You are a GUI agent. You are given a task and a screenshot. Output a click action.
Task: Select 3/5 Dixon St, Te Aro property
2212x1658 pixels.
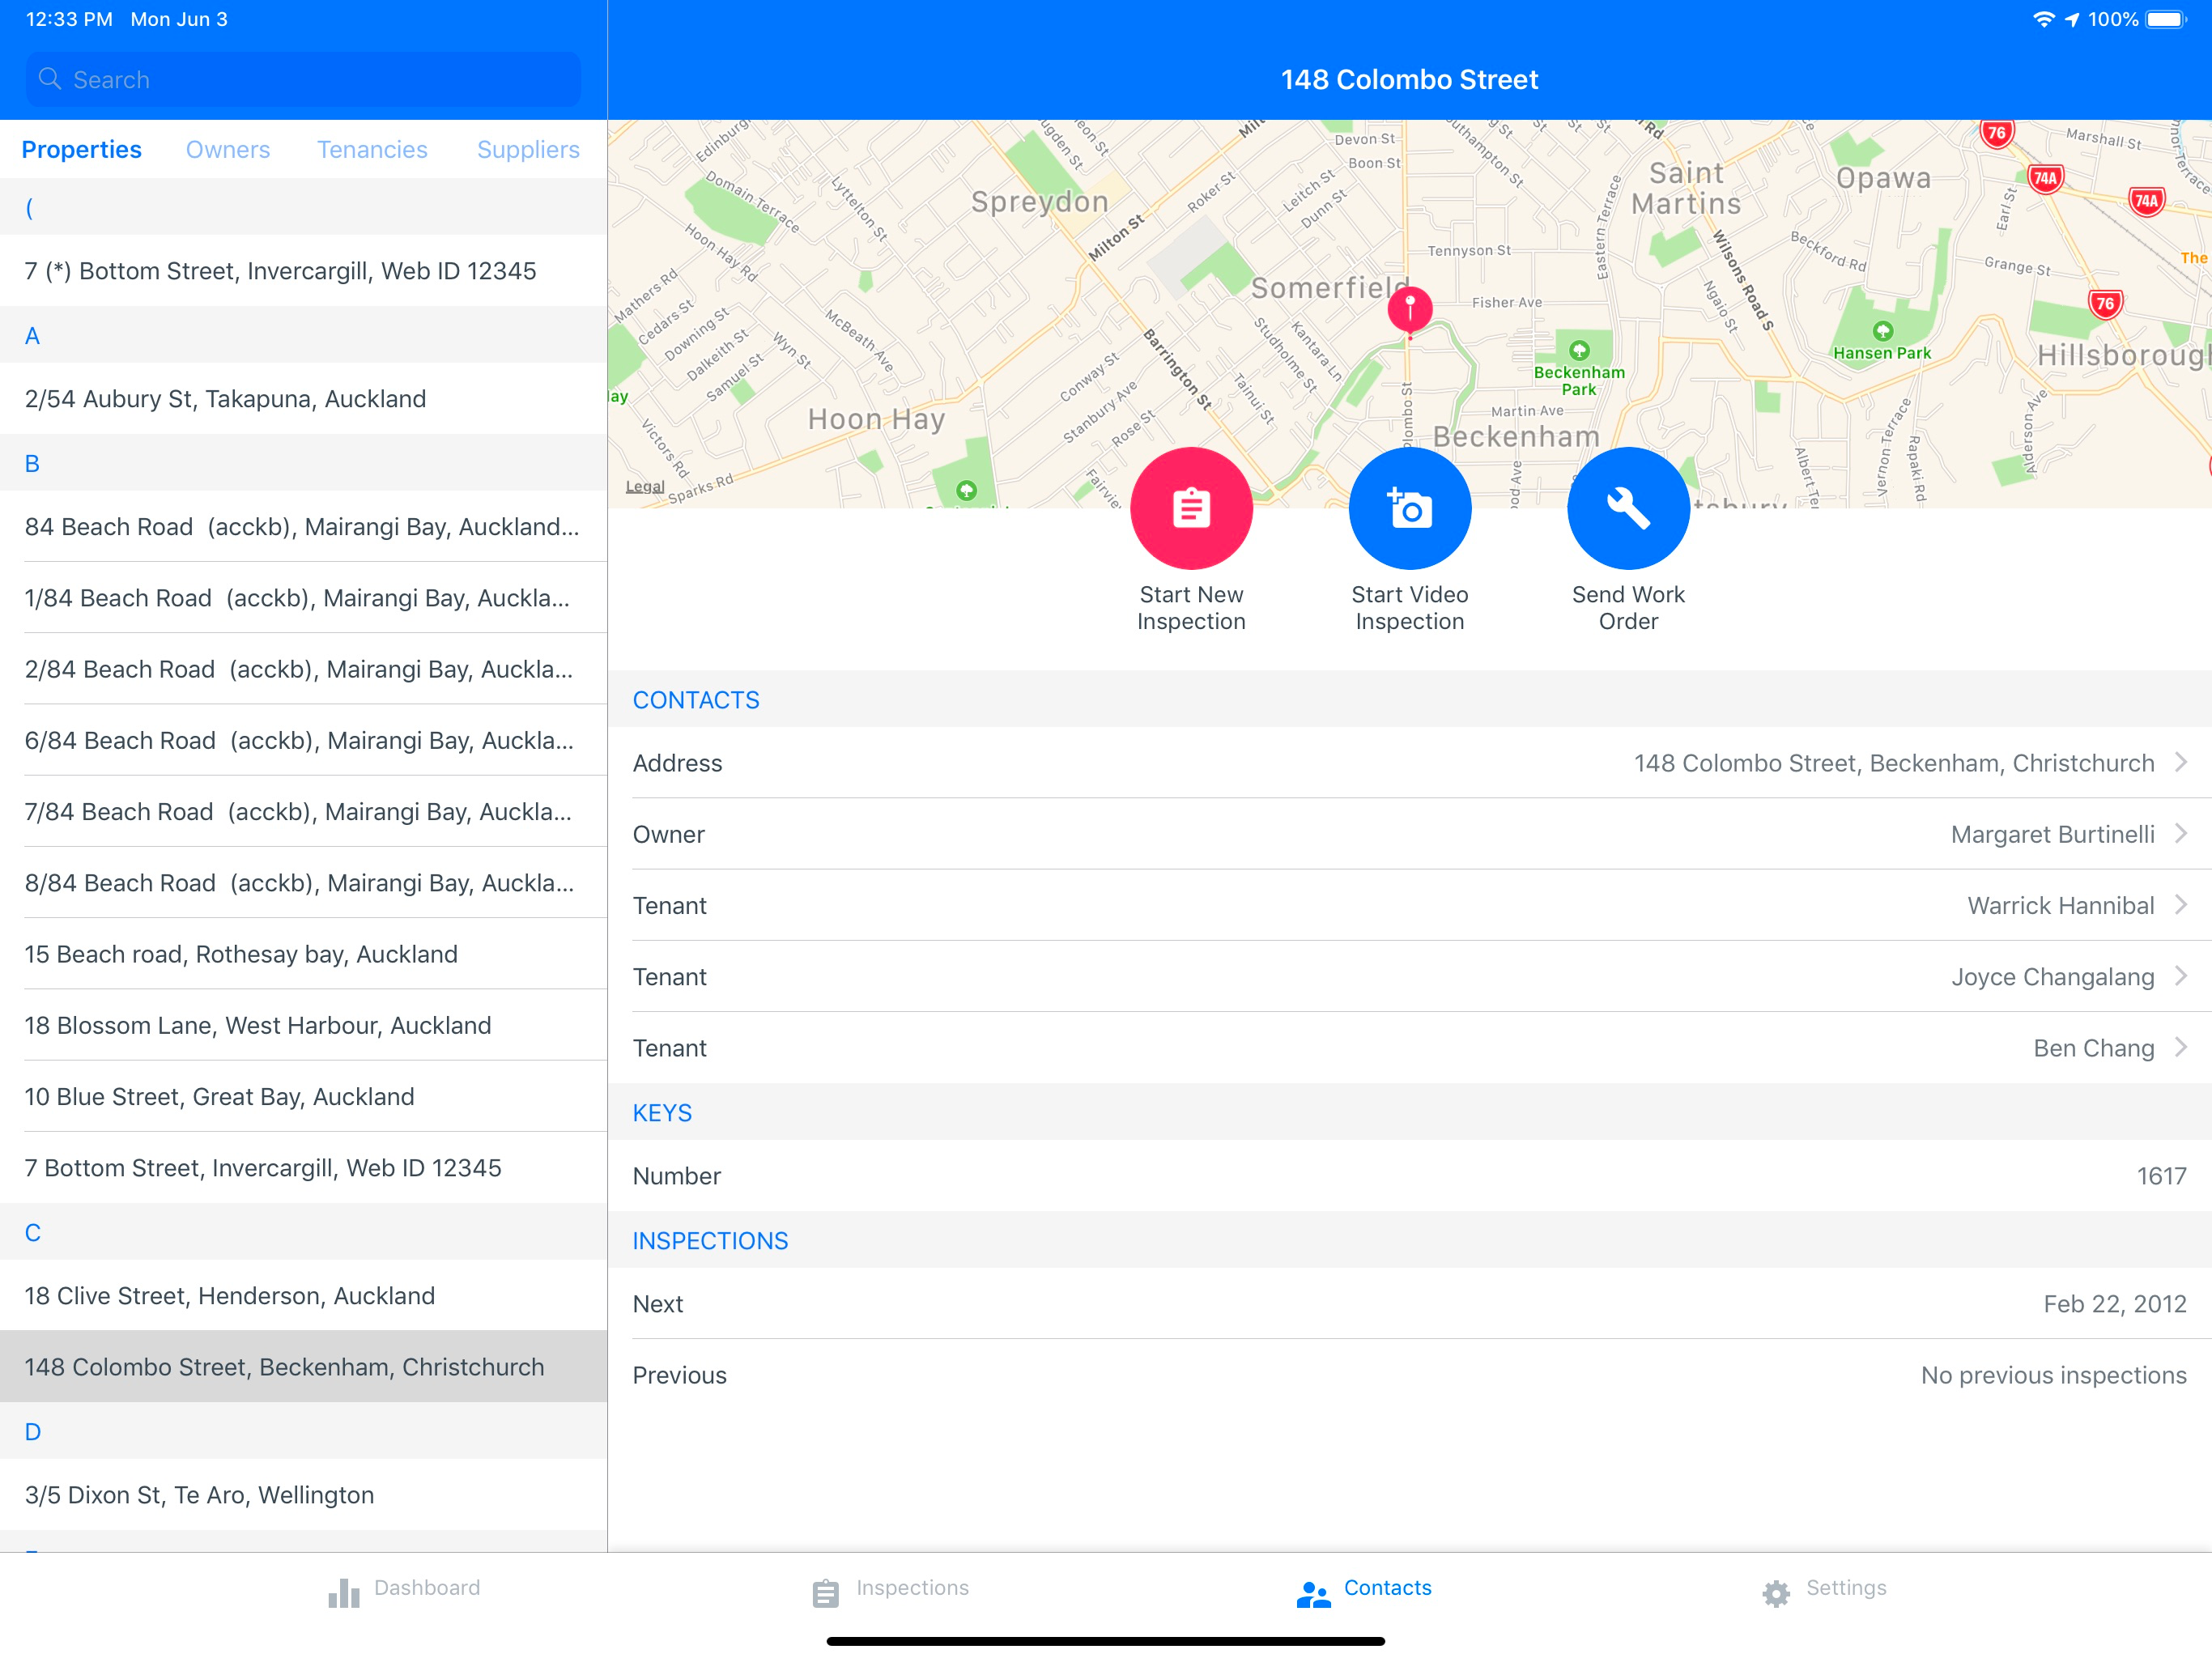pos(303,1494)
